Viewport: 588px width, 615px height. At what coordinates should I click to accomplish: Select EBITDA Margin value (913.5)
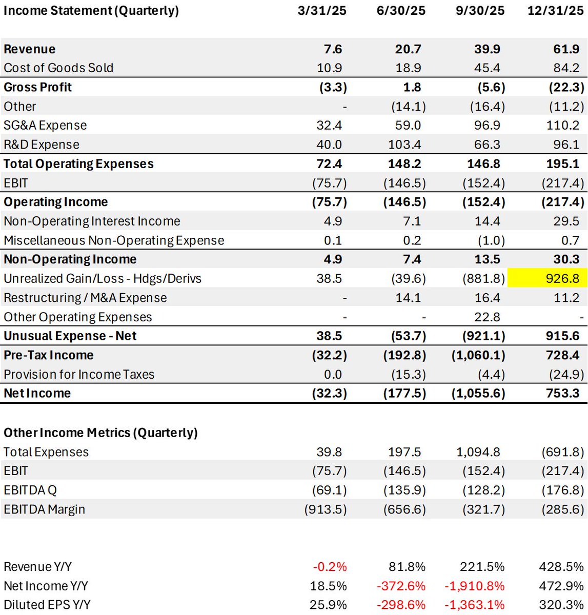326,509
